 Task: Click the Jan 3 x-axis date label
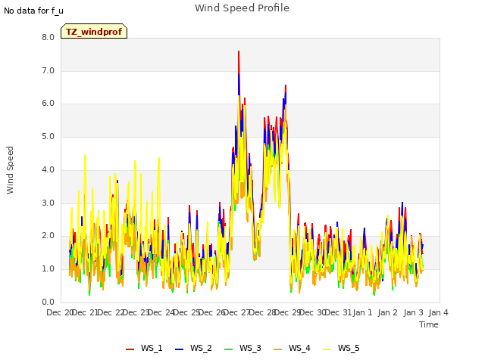click(x=413, y=312)
